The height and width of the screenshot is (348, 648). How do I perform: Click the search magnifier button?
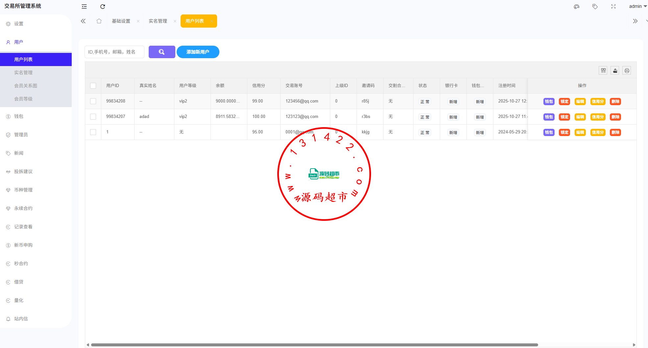coord(162,52)
